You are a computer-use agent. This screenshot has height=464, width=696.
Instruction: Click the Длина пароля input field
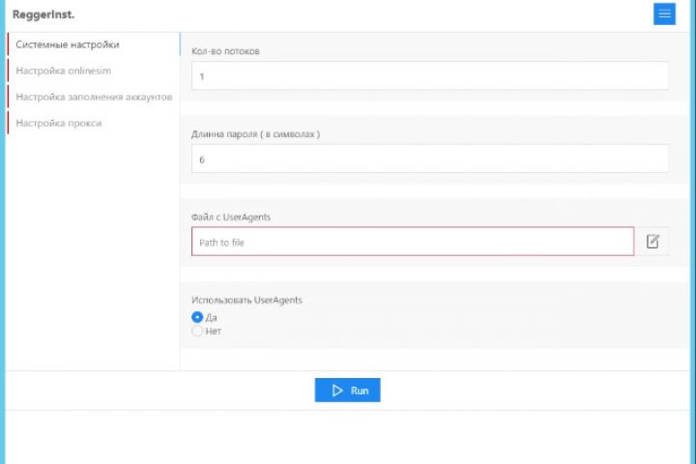(x=429, y=159)
